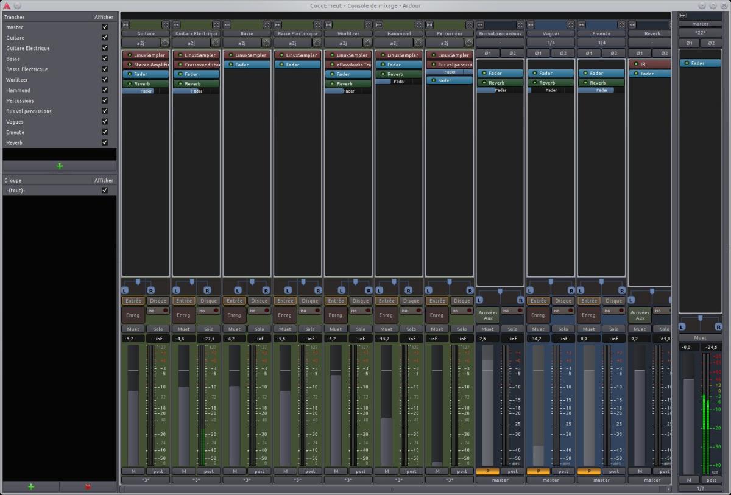Click the red remove group icon
This screenshot has height=495, width=731.
pyautogui.click(x=88, y=486)
